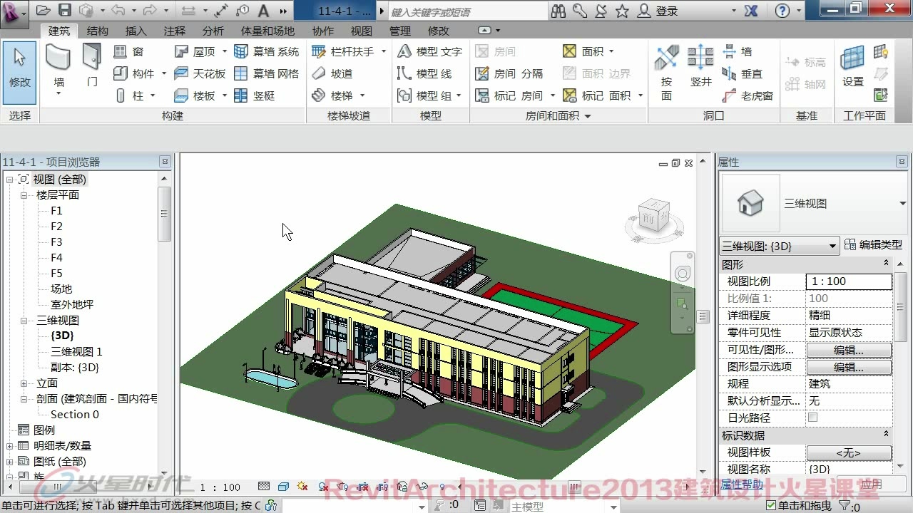Image resolution: width=913 pixels, height=513 pixels.
Task: Open the Area (面积) dropdown arrow
Action: click(x=611, y=51)
